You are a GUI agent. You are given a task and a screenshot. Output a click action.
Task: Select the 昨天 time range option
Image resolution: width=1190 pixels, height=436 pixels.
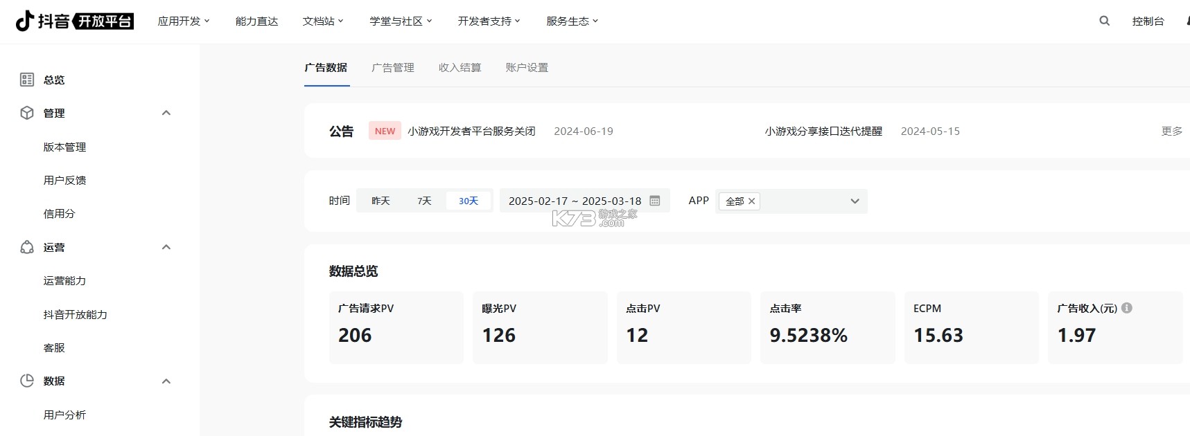click(380, 201)
